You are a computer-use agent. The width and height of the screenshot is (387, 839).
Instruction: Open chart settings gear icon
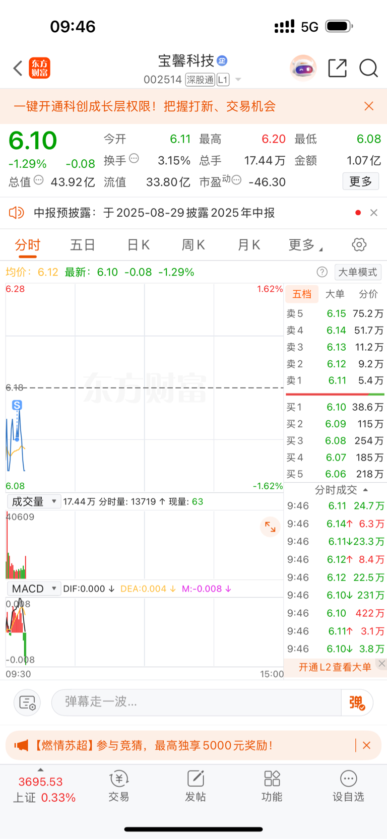click(359, 245)
